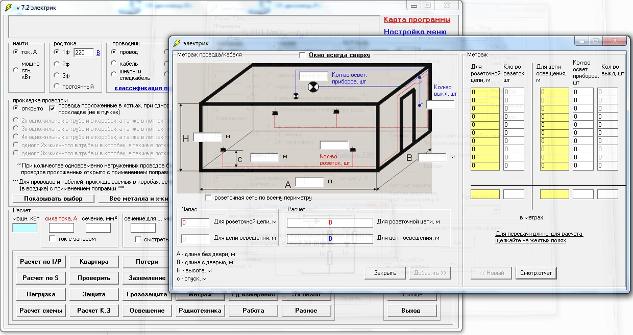This screenshot has height=335, width=633.
Task: Enable the Окно всегда сверху checkbox
Action: pyautogui.click(x=303, y=54)
